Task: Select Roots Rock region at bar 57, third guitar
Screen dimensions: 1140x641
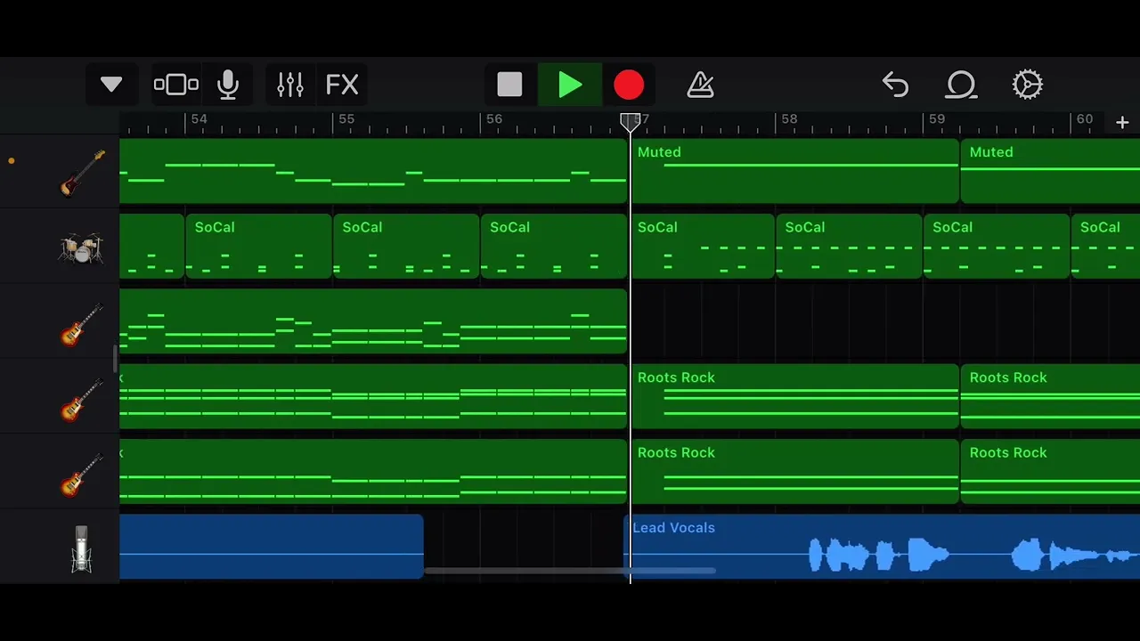Action: [x=794, y=472]
